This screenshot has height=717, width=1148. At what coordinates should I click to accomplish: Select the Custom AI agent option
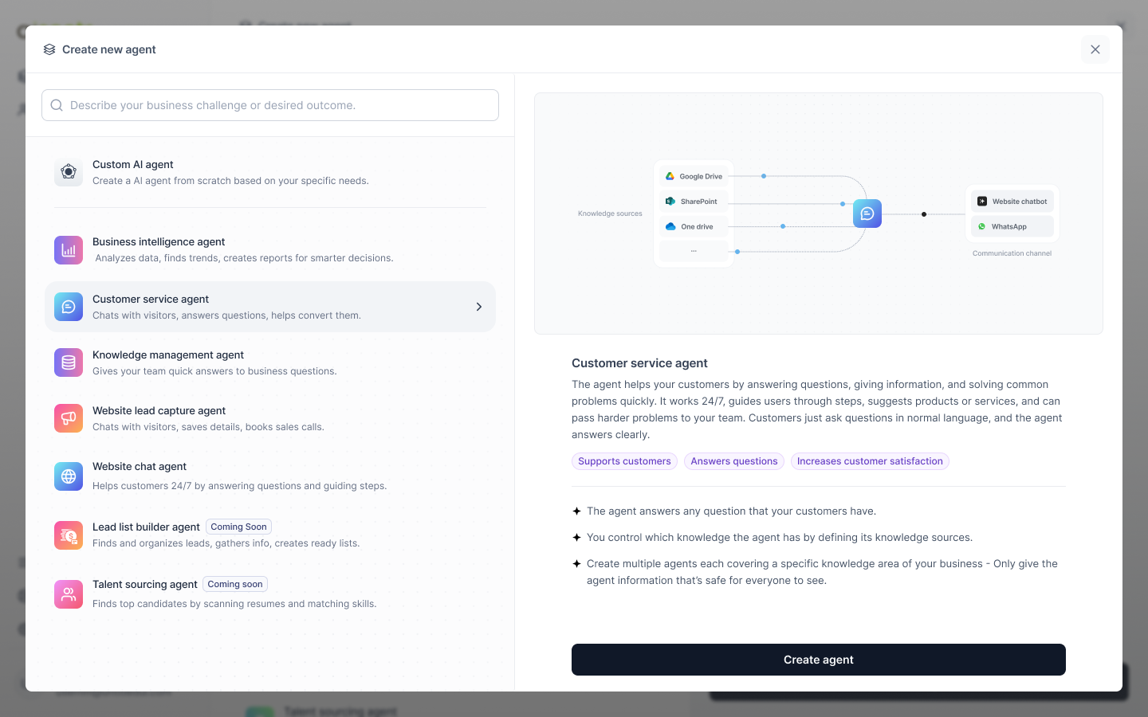[x=270, y=172]
